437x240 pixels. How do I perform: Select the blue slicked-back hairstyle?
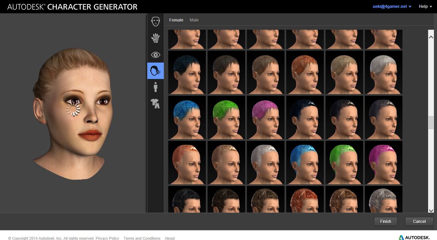[x=305, y=163]
